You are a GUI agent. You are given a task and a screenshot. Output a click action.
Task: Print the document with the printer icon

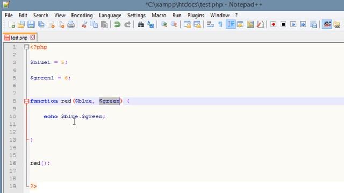tap(71, 25)
